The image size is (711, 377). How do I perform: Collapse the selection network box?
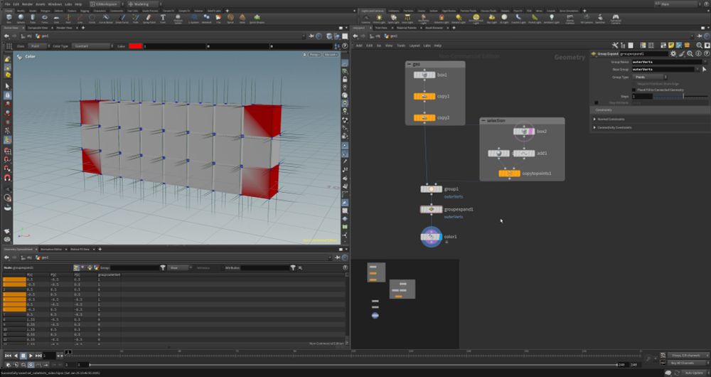pos(483,121)
